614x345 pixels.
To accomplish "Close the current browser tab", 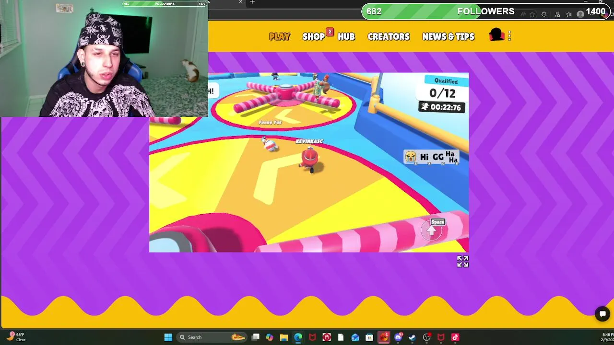I will click(241, 2).
